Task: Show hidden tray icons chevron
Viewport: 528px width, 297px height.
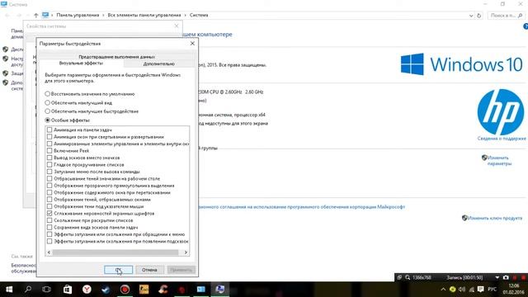Action: [x=443, y=290]
